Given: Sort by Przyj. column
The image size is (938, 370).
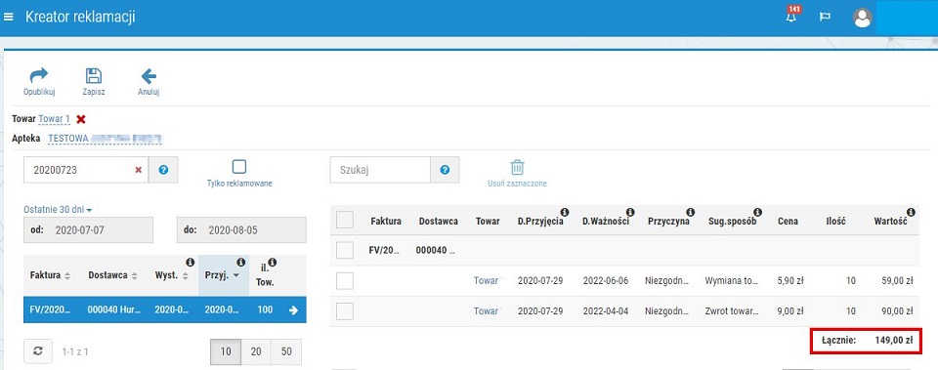Looking at the screenshot, I should coord(224,275).
